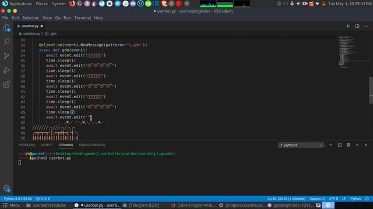Switch to the OUTPUT panel tab
This screenshot has height=209, width=373.
click(x=47, y=145)
